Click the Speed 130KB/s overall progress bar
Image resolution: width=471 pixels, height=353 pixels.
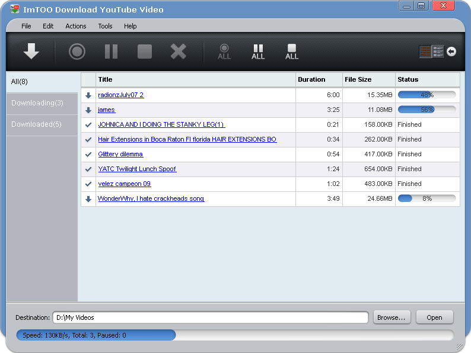[235, 335]
